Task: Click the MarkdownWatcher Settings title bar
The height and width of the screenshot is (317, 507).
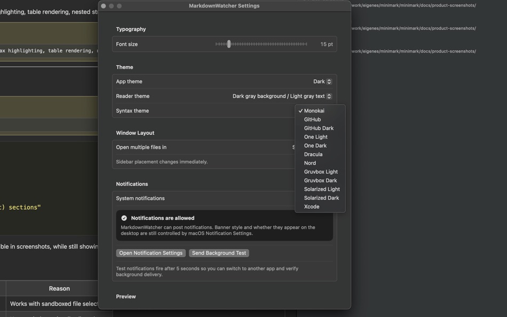Action: pyautogui.click(x=224, y=5)
